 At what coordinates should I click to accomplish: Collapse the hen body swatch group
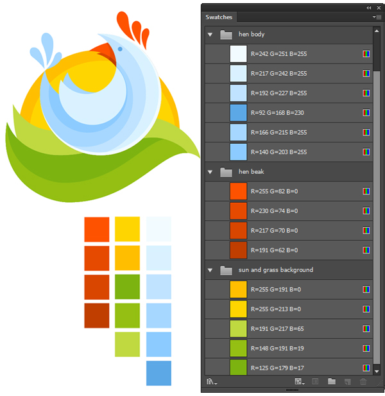tap(210, 35)
